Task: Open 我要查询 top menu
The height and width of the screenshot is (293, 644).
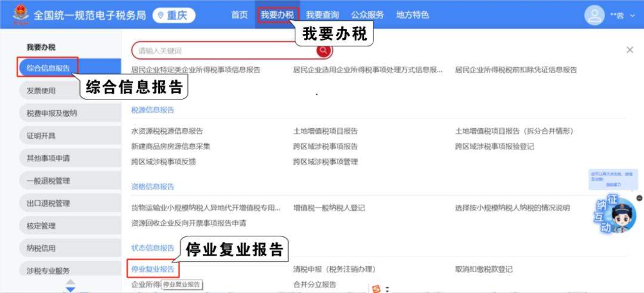Action: (x=323, y=15)
